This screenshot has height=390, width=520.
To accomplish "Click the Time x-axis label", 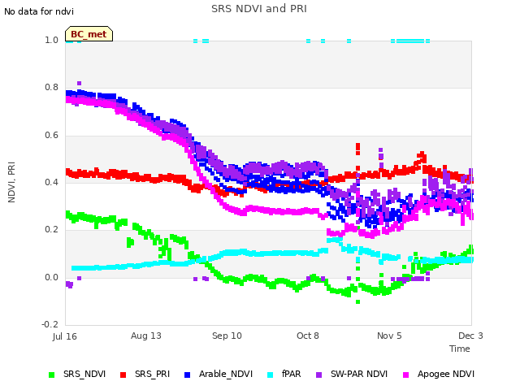I will click(460, 349).
